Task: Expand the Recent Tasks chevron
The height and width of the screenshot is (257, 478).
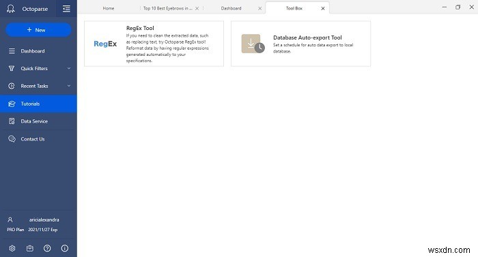Action: pos(69,86)
